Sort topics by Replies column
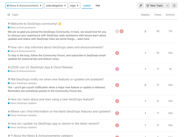 click(145, 15)
